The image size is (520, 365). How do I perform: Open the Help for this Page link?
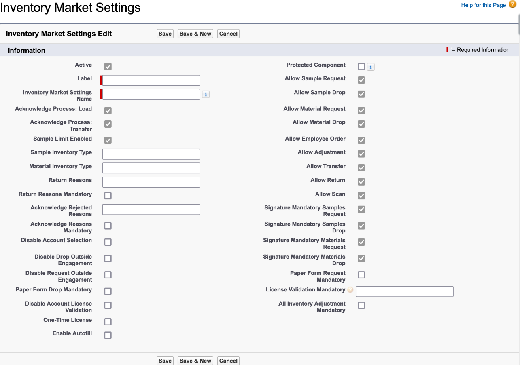pyautogui.click(x=483, y=5)
